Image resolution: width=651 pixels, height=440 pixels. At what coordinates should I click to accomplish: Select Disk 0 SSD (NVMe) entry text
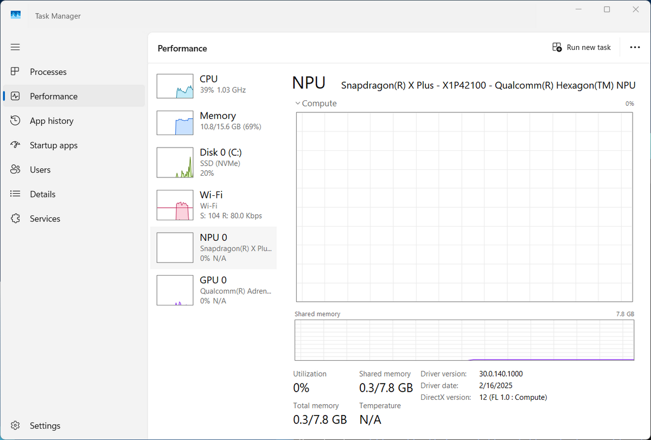(220, 162)
